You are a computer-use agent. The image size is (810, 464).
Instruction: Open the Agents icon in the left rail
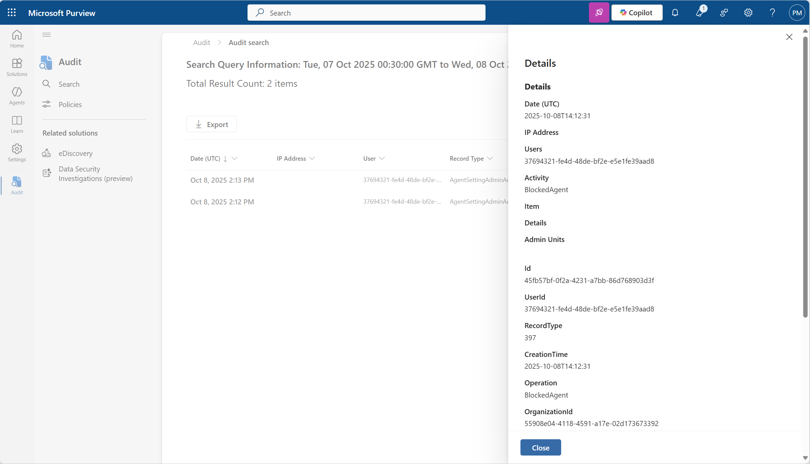pos(17,96)
